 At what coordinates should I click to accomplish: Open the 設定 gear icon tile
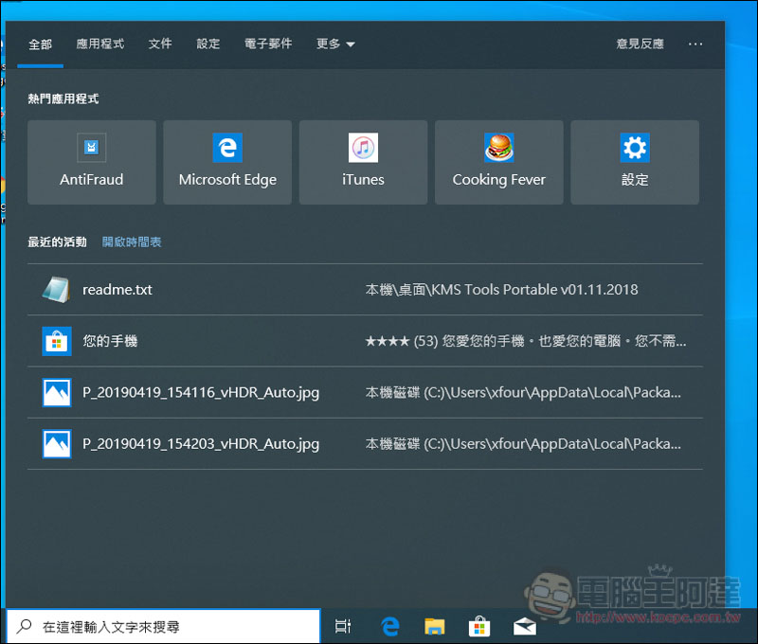pyautogui.click(x=635, y=147)
